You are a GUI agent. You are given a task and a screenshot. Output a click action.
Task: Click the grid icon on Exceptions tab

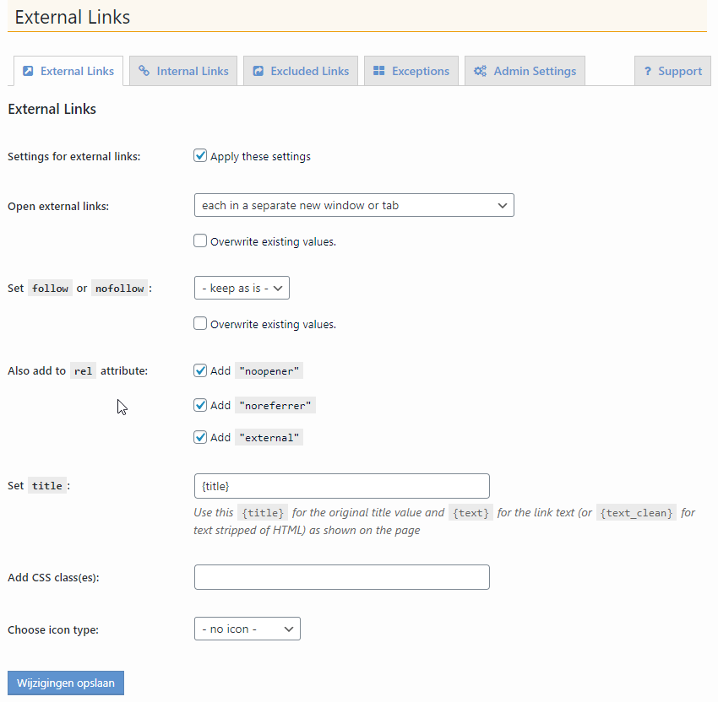(378, 70)
